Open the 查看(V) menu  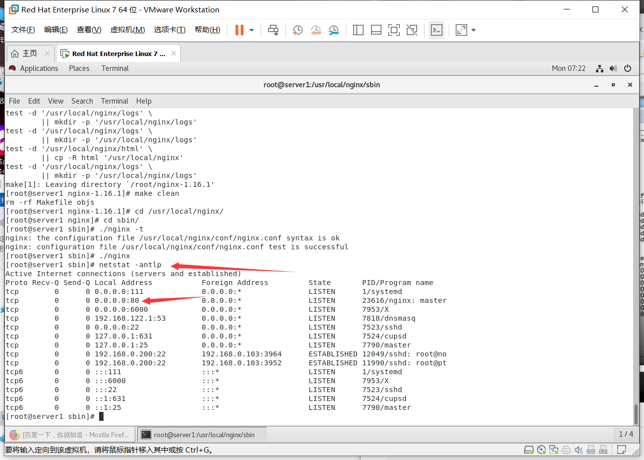click(89, 30)
